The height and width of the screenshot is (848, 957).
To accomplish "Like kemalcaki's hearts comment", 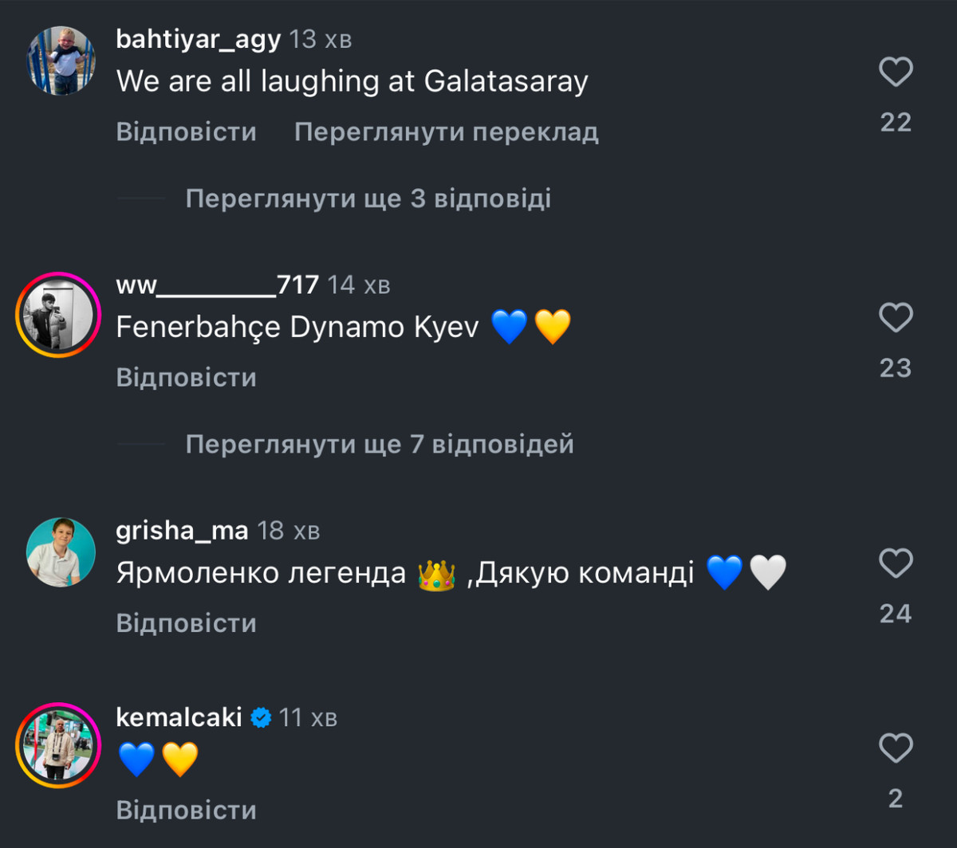I will (895, 749).
